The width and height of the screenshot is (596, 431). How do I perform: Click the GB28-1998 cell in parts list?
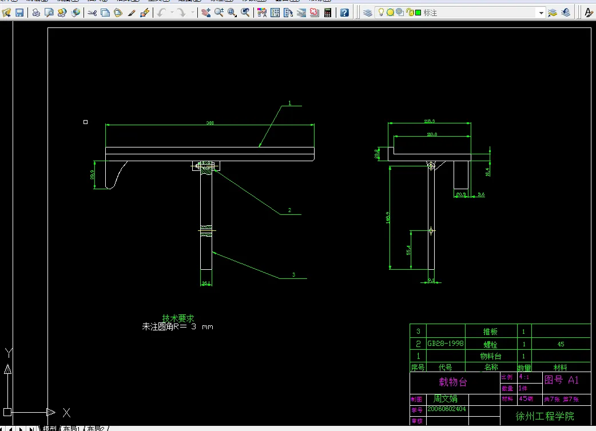tap(446, 344)
